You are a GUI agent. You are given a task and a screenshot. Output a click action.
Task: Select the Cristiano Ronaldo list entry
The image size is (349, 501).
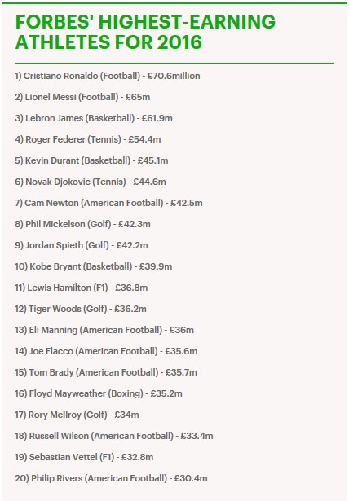[108, 76]
